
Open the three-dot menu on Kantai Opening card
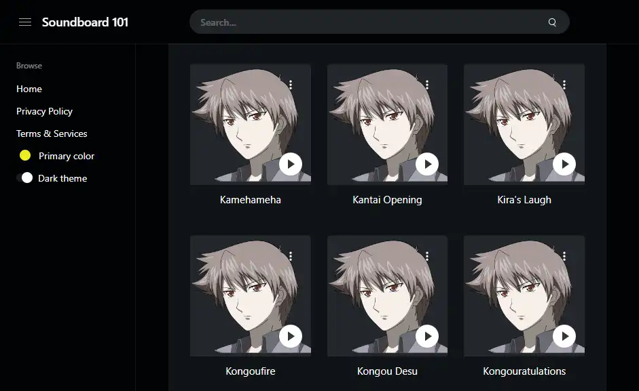427,85
